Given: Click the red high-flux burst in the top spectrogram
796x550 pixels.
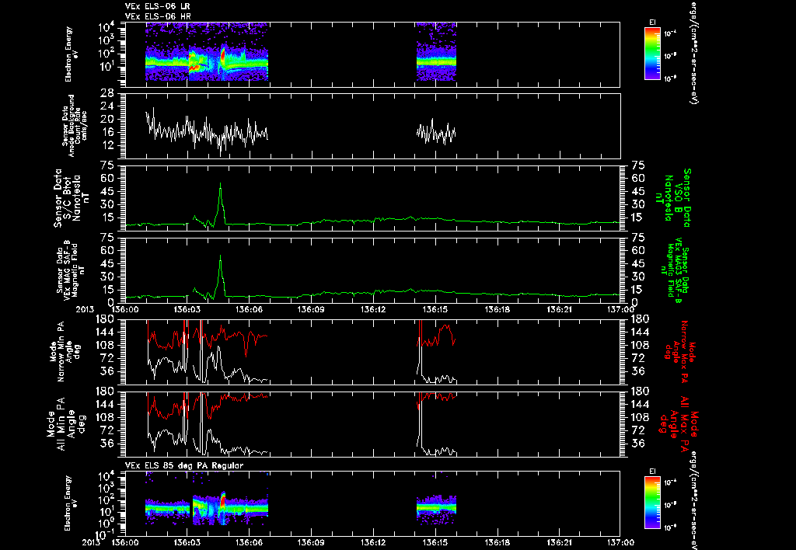Looking at the screenshot, I should tap(223, 54).
